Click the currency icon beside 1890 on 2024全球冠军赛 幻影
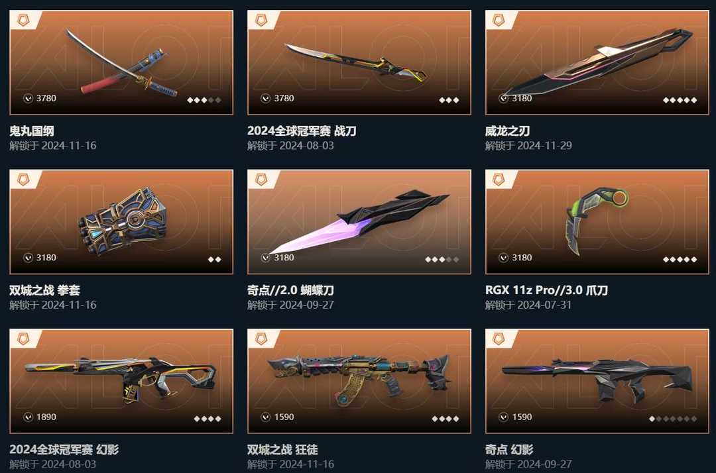 [x=29, y=417]
